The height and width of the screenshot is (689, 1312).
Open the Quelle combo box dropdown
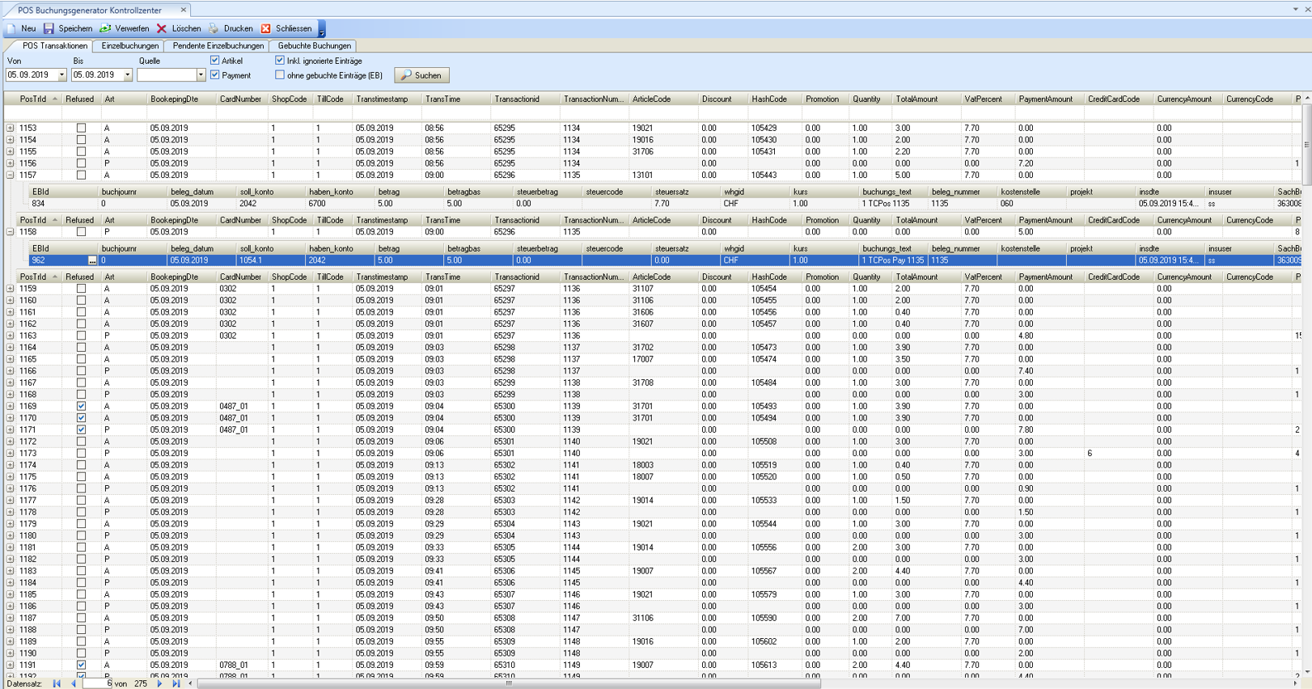point(201,75)
